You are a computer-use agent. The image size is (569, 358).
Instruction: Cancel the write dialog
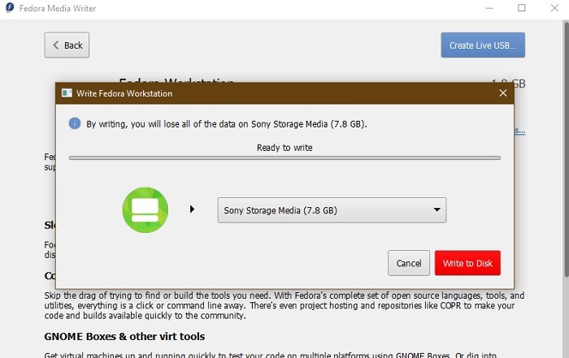tap(409, 263)
